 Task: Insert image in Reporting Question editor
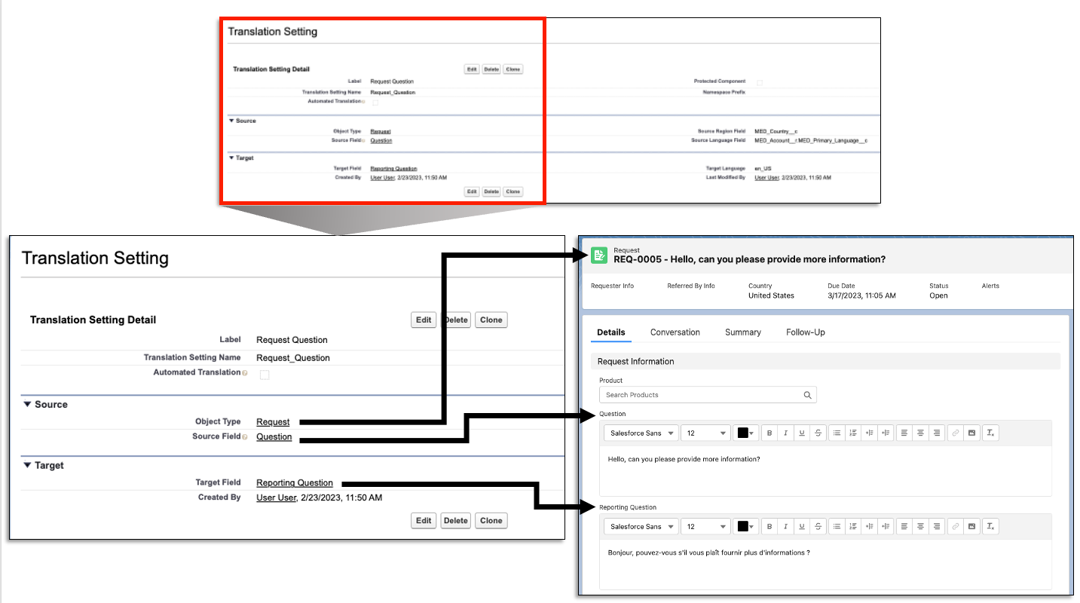point(971,526)
